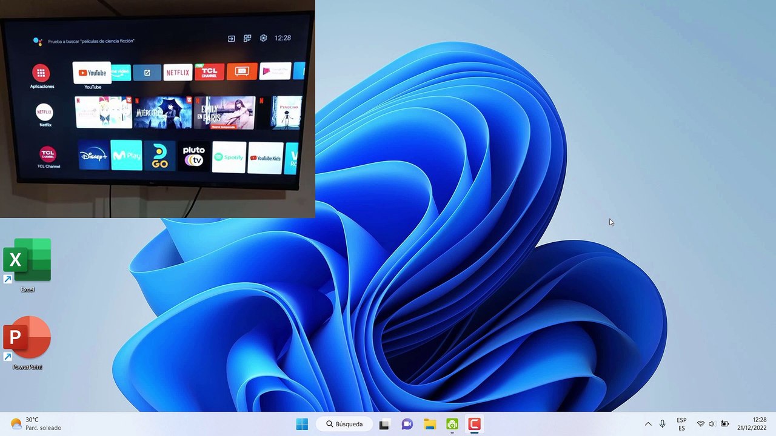
Task: Select the TV search prompt text
Action: point(91,41)
